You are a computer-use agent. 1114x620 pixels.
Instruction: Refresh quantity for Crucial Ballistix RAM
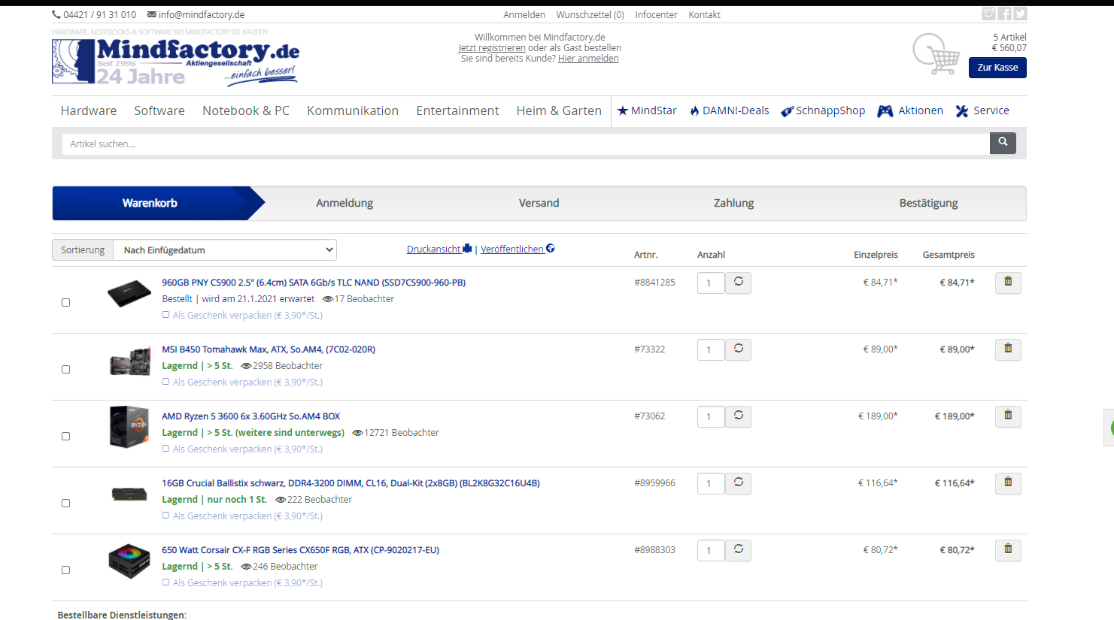pyautogui.click(x=739, y=483)
